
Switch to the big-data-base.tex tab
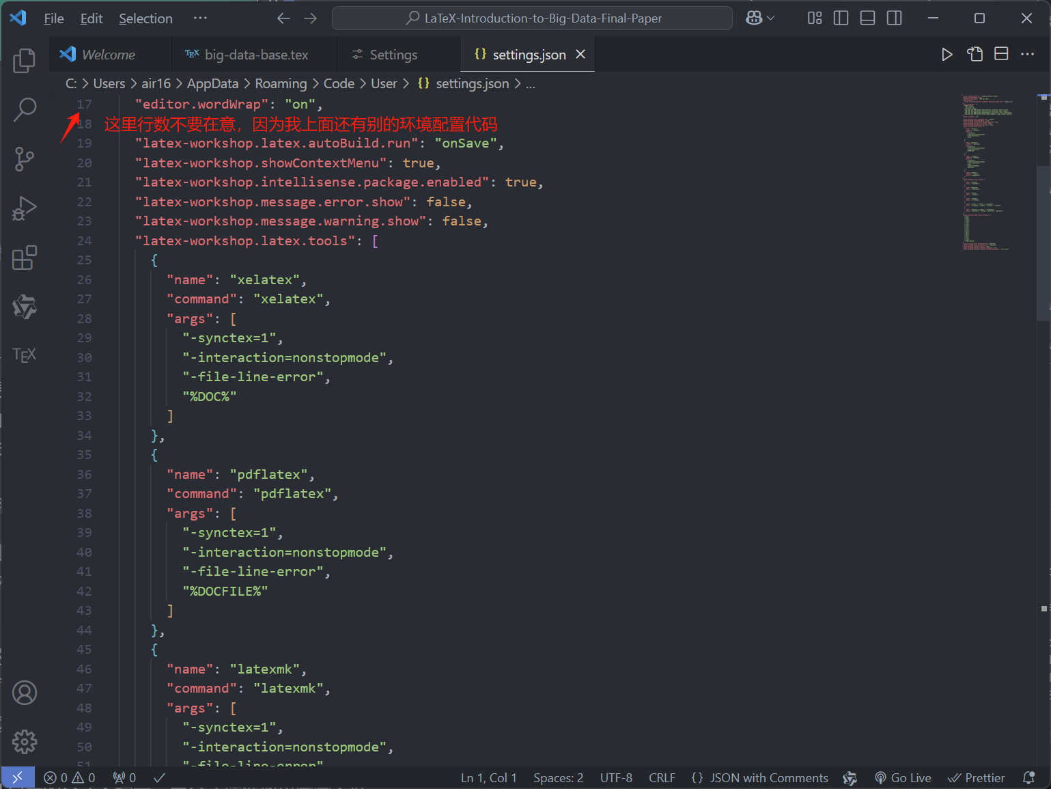coord(255,55)
